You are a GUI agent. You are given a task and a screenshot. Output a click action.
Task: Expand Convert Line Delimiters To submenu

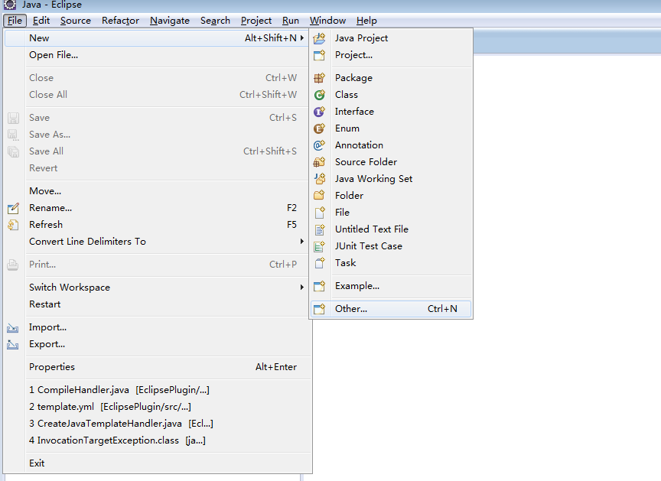click(302, 242)
